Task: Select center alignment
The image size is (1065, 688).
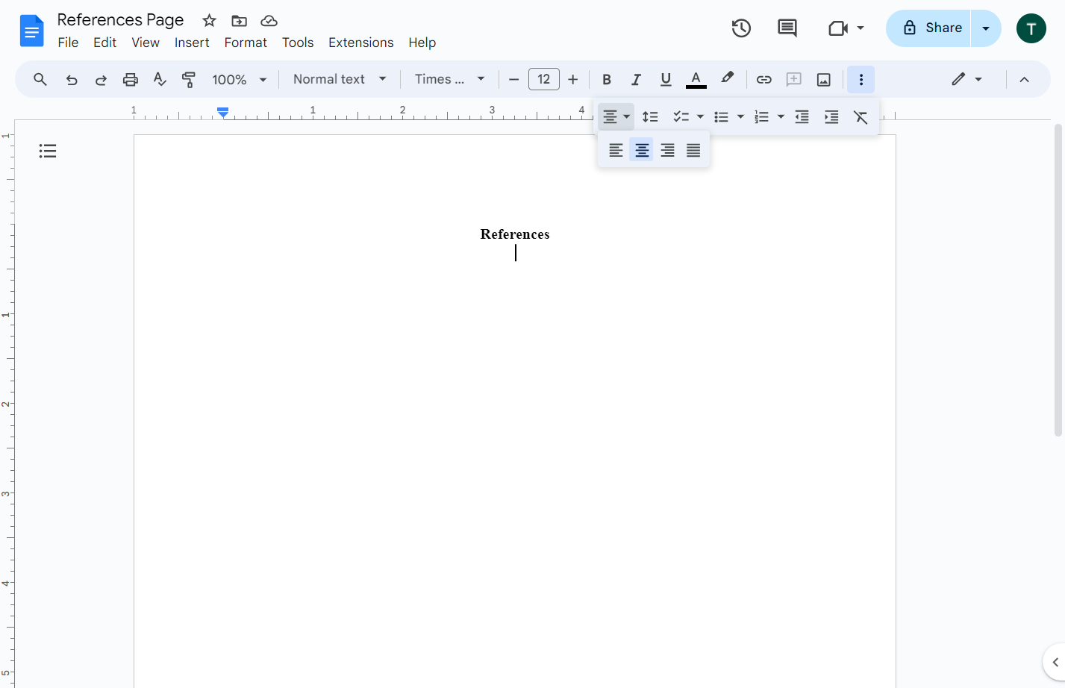Action: pos(642,150)
